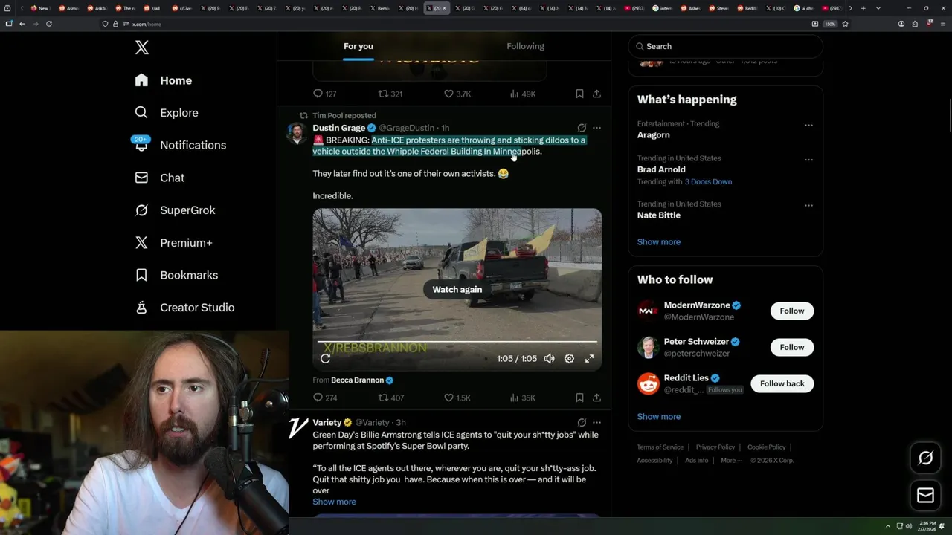This screenshot has height=535, width=952.
Task: Open more options on Dustin Grage post
Action: [596, 128]
